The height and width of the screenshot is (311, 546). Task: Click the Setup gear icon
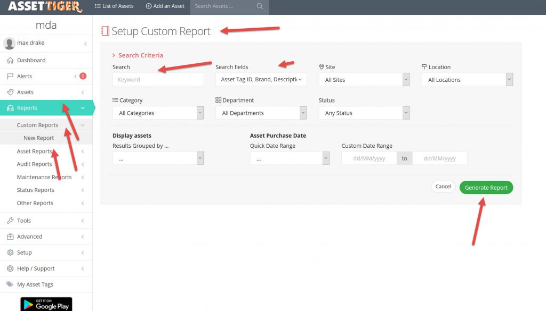click(x=10, y=253)
